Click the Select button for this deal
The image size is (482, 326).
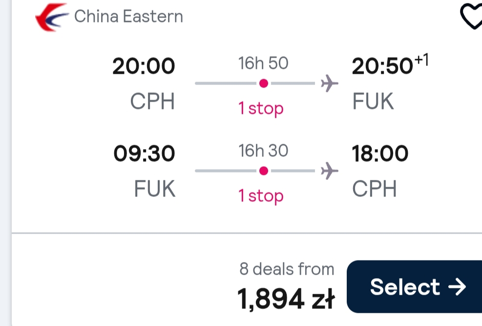[x=414, y=286]
